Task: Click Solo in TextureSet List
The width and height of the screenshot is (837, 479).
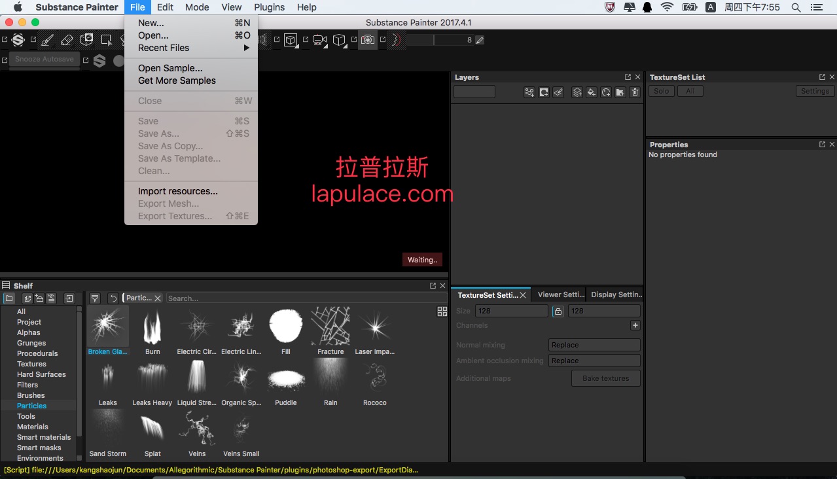Action: [662, 91]
